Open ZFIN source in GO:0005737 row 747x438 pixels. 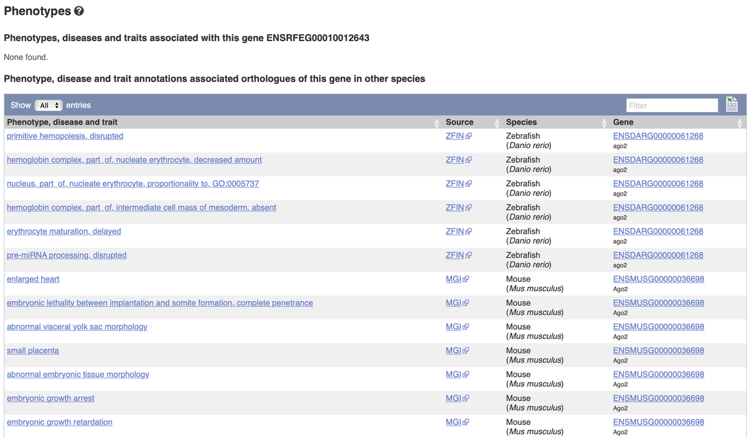click(458, 184)
